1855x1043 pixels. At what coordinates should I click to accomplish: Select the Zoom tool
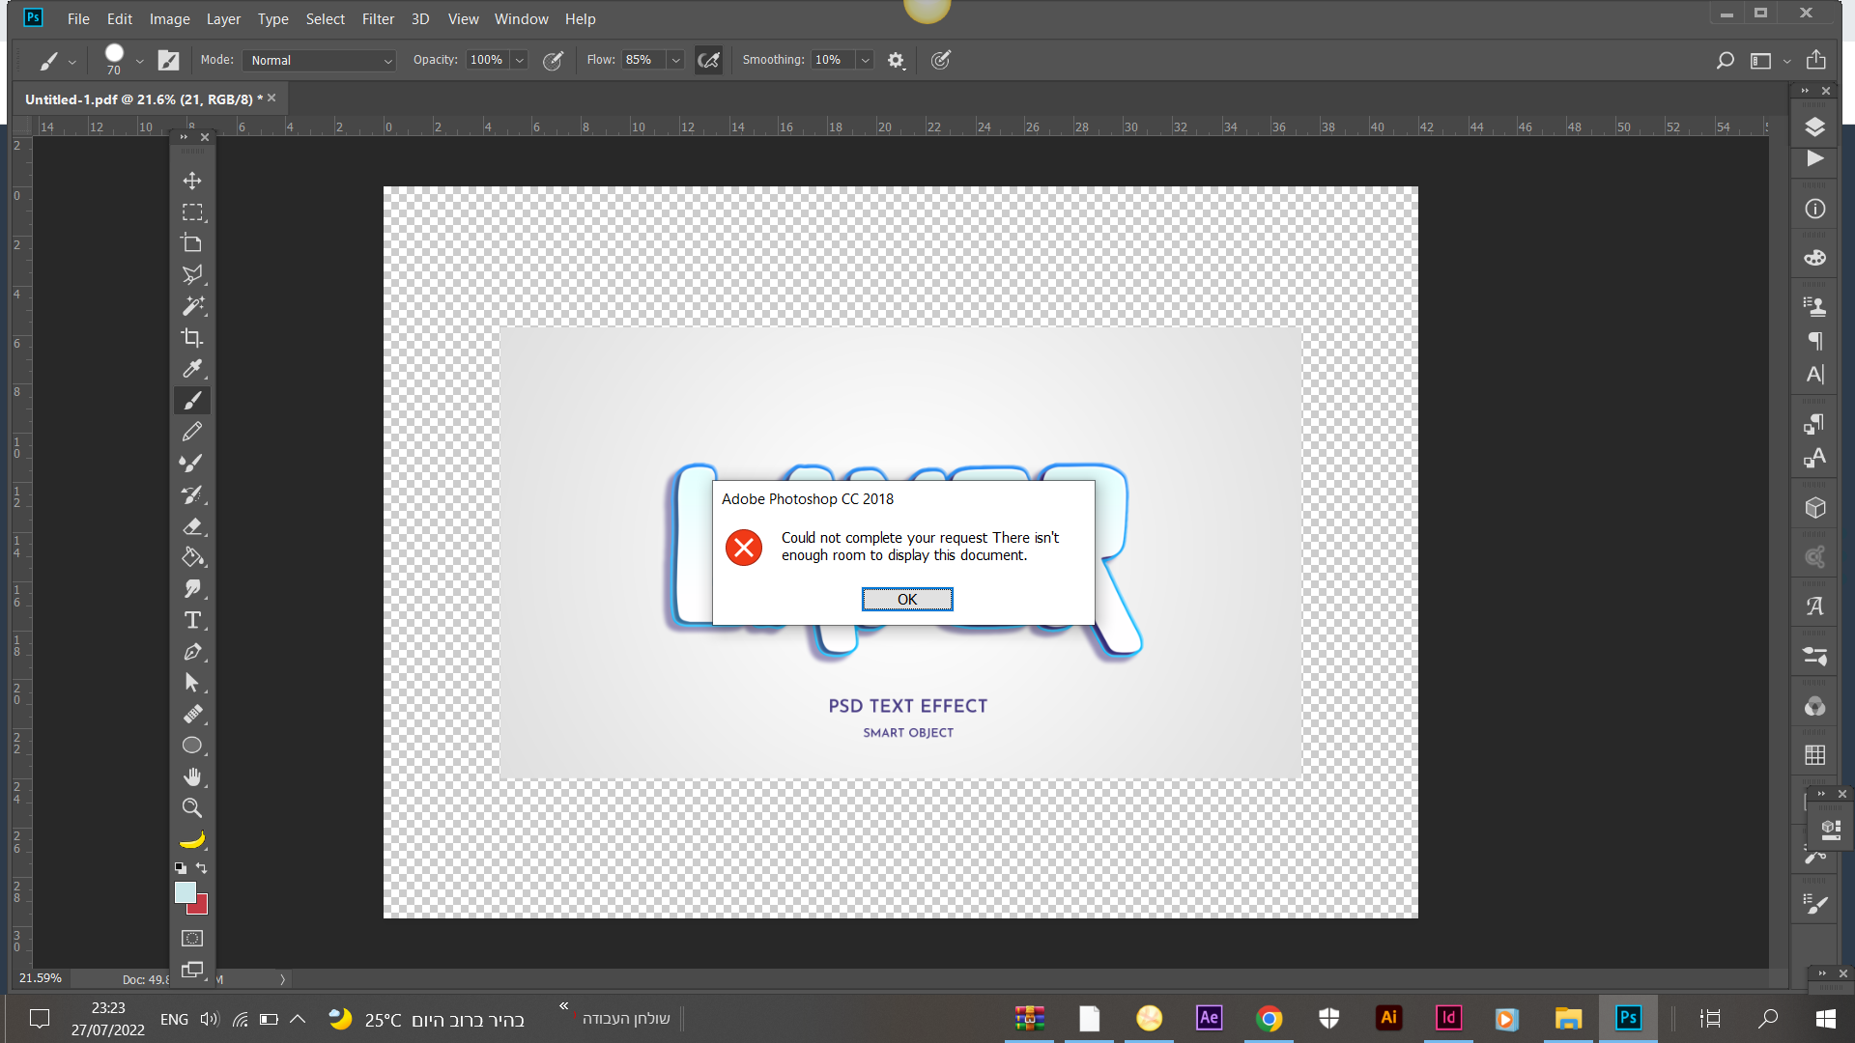pos(192,808)
